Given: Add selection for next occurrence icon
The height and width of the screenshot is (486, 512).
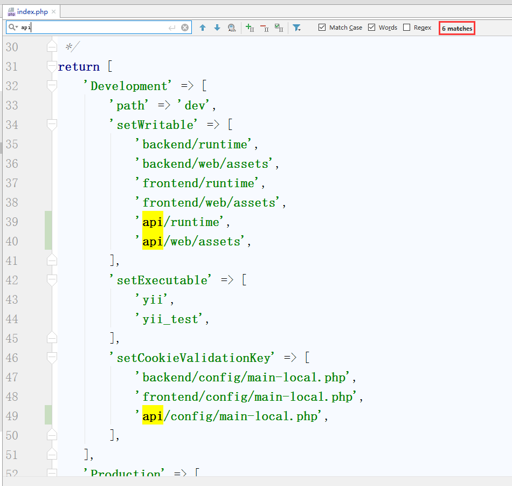Looking at the screenshot, I should pos(250,28).
